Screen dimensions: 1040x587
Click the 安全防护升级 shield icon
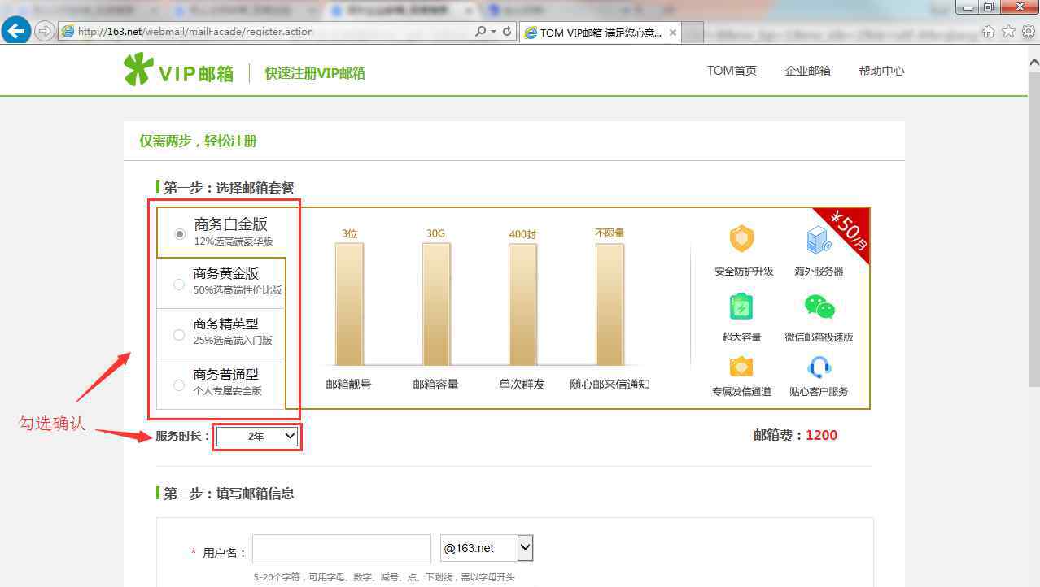741,239
